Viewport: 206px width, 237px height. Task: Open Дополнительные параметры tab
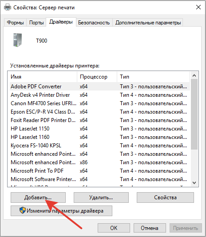148,23
